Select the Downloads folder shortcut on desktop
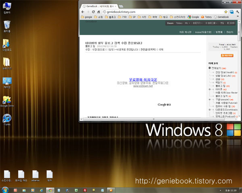Screen dimensions: 242x193 [x=7, y=45]
